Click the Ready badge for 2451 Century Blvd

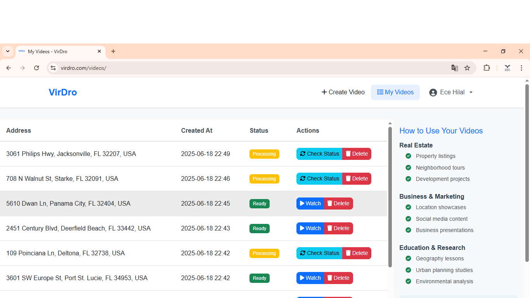tap(260, 229)
